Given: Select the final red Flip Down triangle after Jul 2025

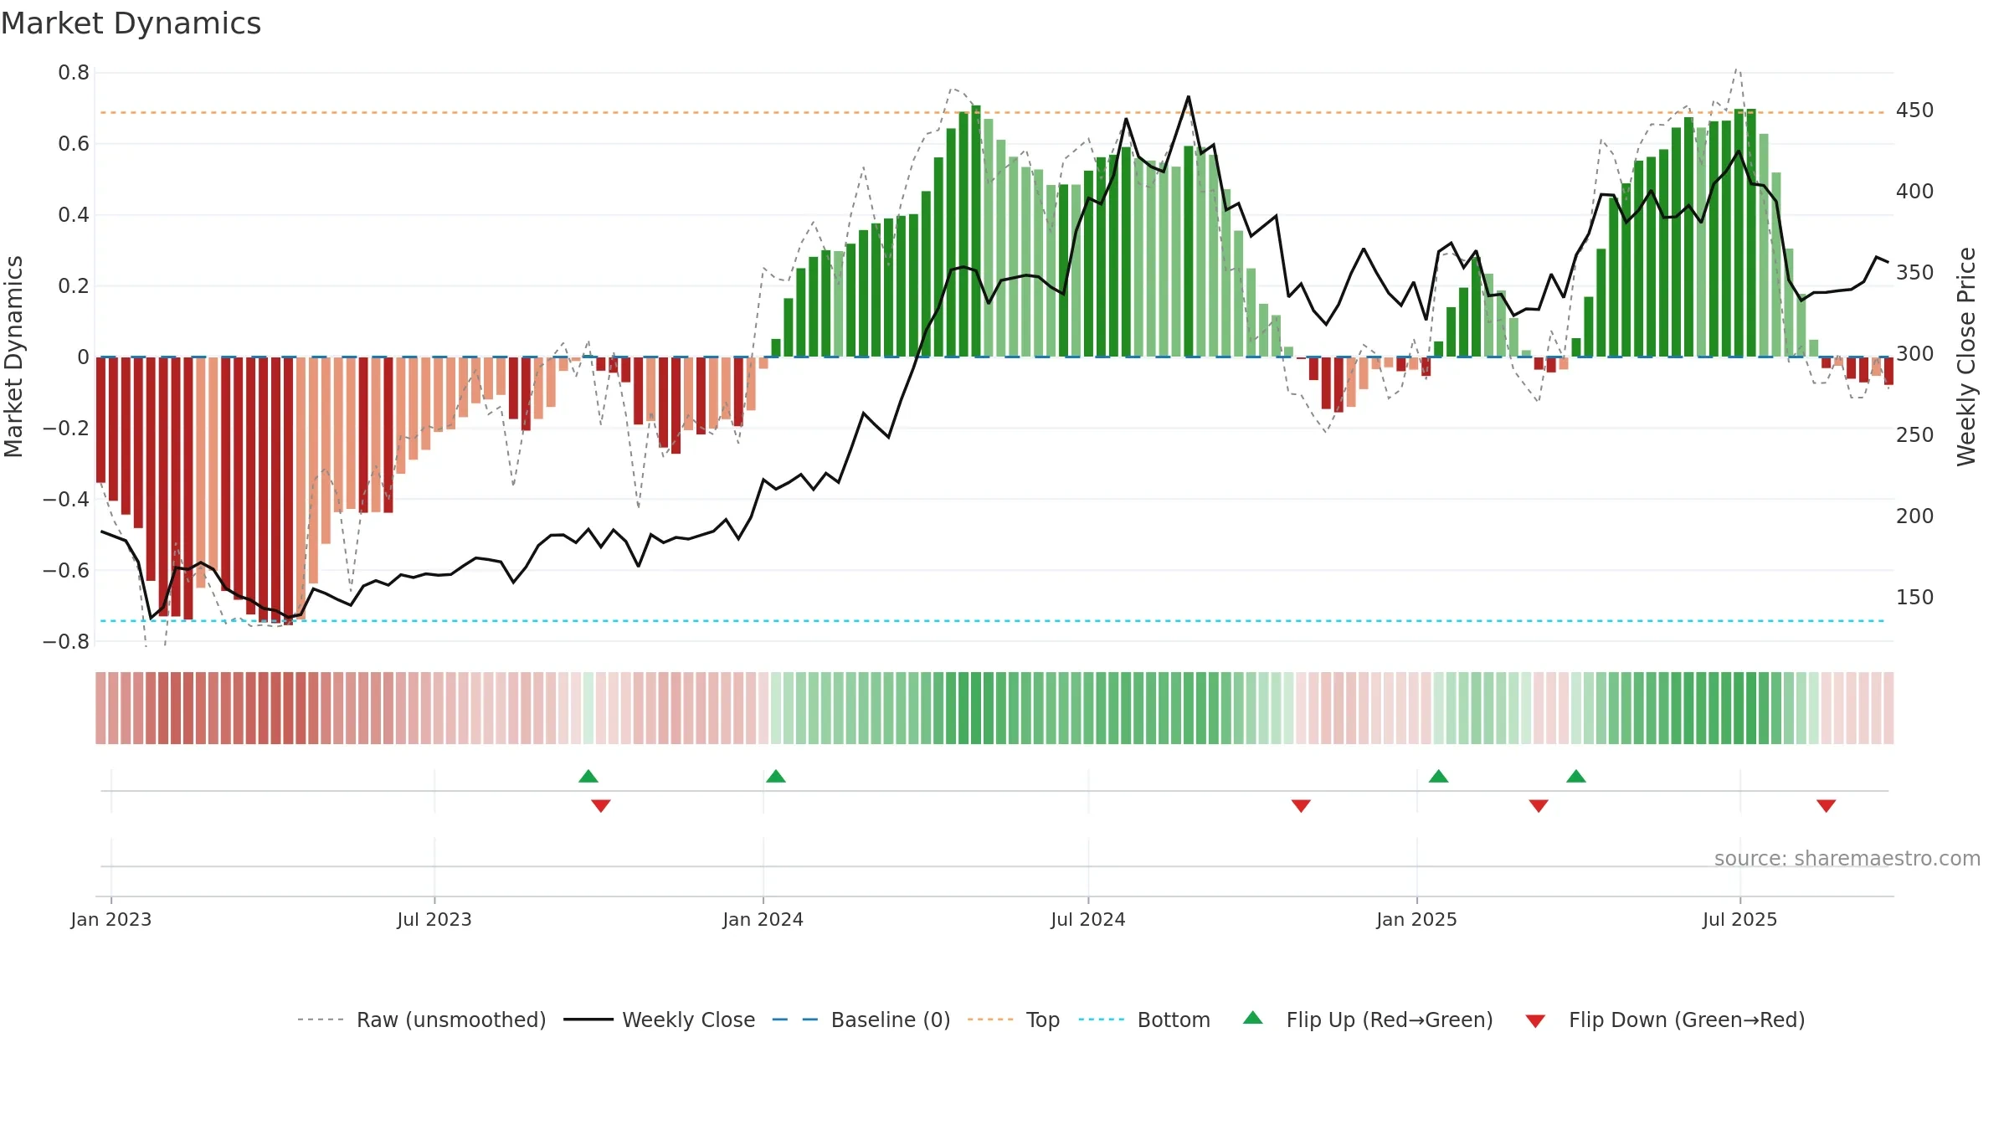Looking at the screenshot, I should (1827, 805).
